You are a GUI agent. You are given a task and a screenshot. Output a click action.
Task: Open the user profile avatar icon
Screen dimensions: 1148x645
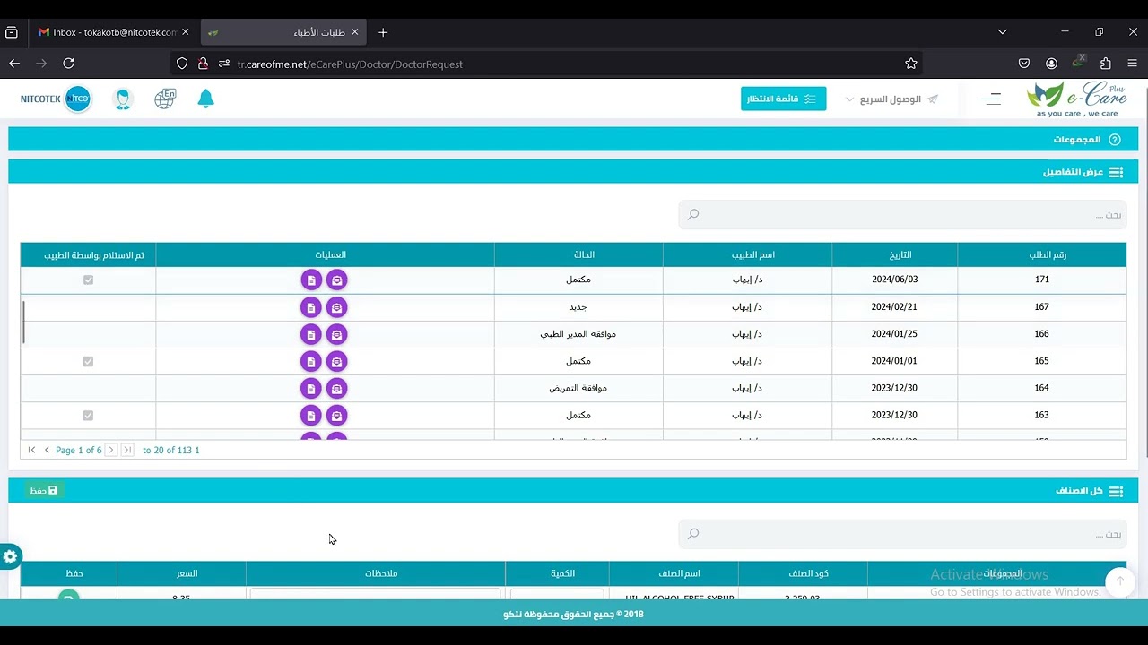coord(123,99)
